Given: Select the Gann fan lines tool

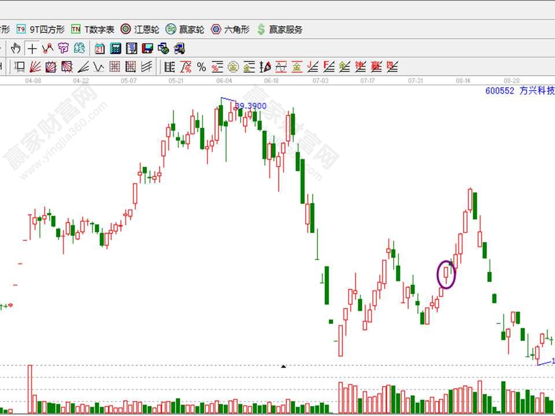Looking at the screenshot, I should (x=35, y=67).
